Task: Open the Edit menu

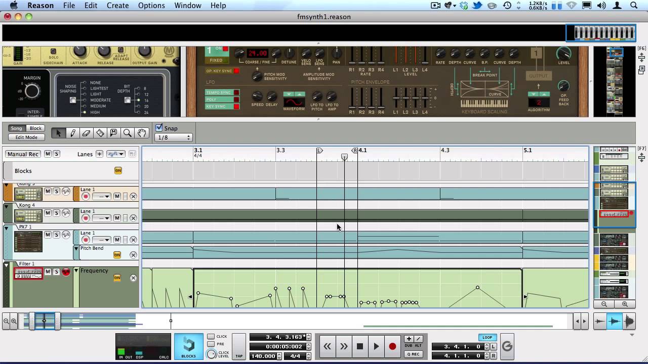Action: (x=91, y=6)
